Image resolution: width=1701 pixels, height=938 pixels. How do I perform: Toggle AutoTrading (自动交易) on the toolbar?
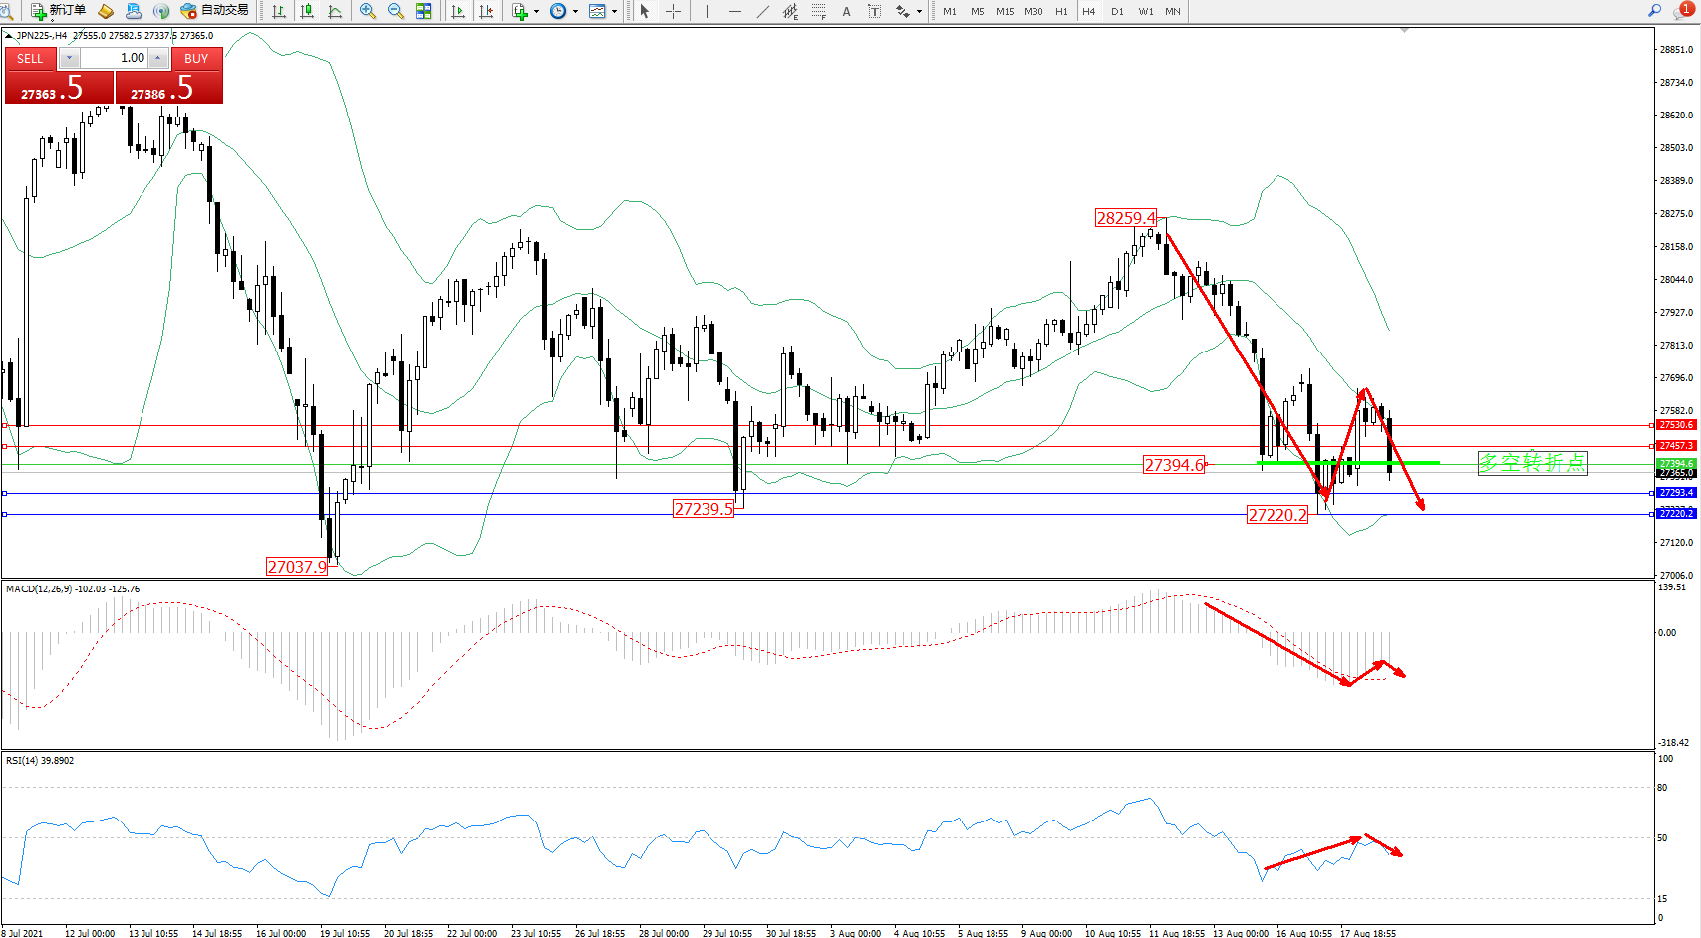coord(214,11)
